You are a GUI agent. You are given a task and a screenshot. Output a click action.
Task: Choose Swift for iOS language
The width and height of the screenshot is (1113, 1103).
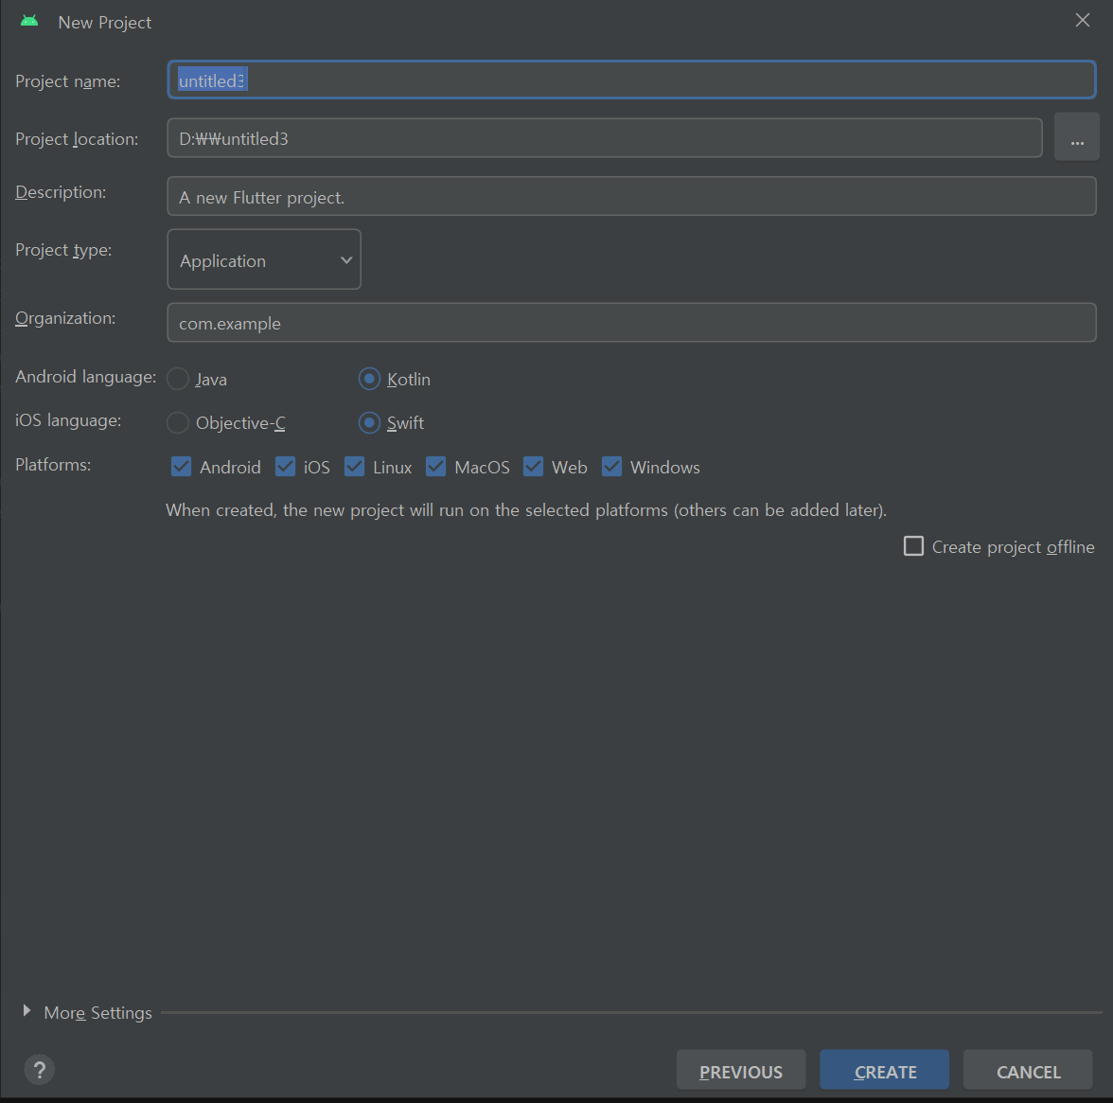point(369,423)
